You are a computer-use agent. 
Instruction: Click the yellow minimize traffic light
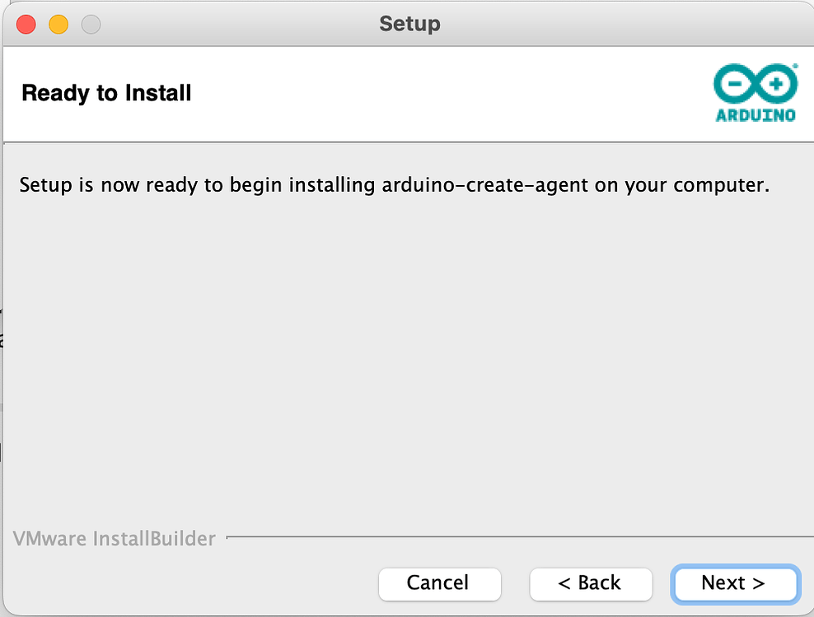coord(58,24)
